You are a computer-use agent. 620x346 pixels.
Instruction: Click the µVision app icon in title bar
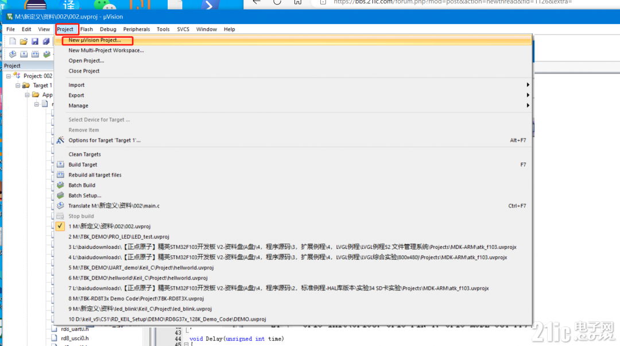pos(10,17)
